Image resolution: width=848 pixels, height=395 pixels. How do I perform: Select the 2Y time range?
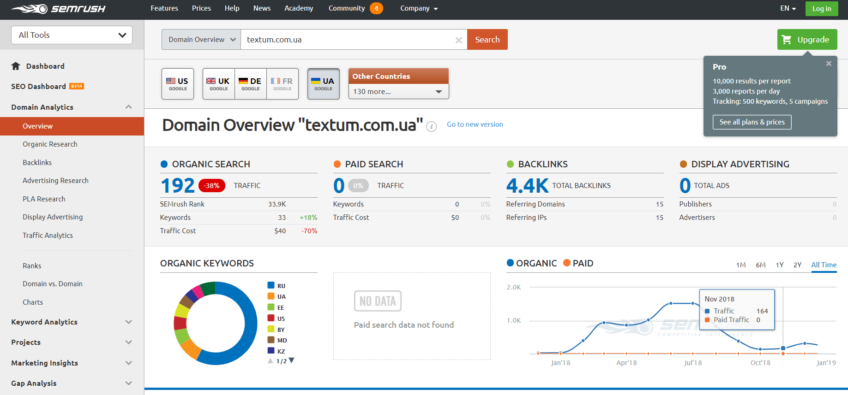797,265
